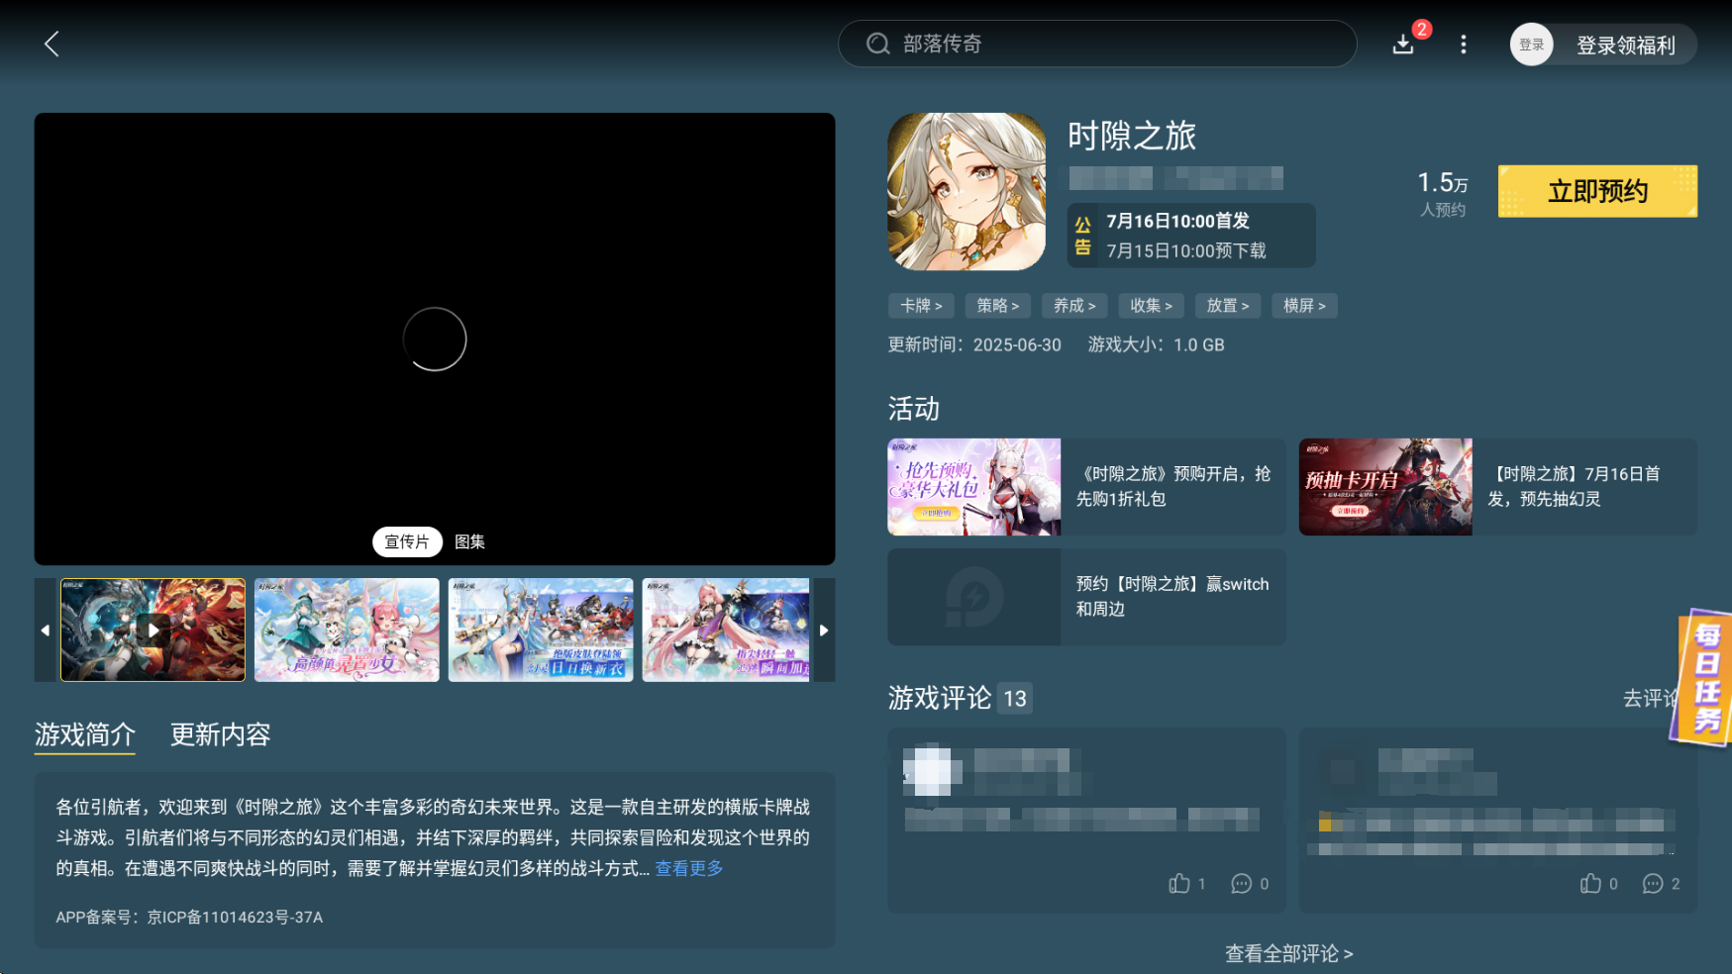This screenshot has height=974, width=1732.
Task: Open the 卡牌 tag
Action: point(921,306)
